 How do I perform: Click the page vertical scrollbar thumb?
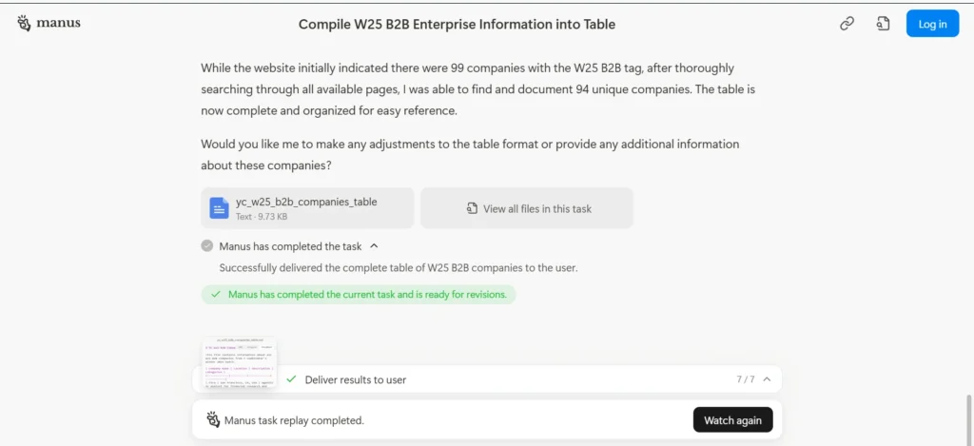coord(969,419)
